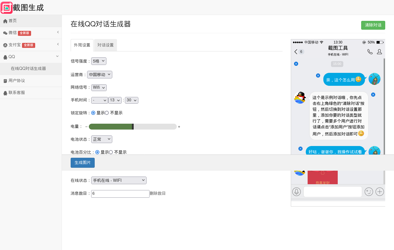The image size is (394, 250).
Task: Open the 电池状态 dropdown
Action: pos(102,139)
